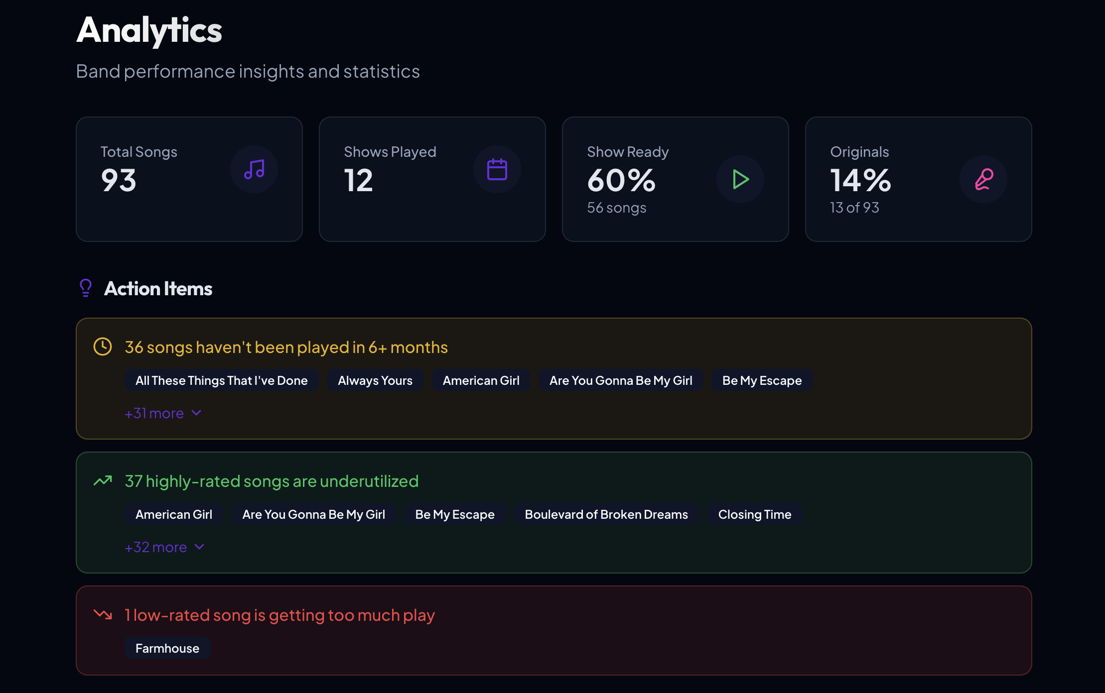
Task: Click the pink microphone icon on Originals card
Action: (983, 179)
